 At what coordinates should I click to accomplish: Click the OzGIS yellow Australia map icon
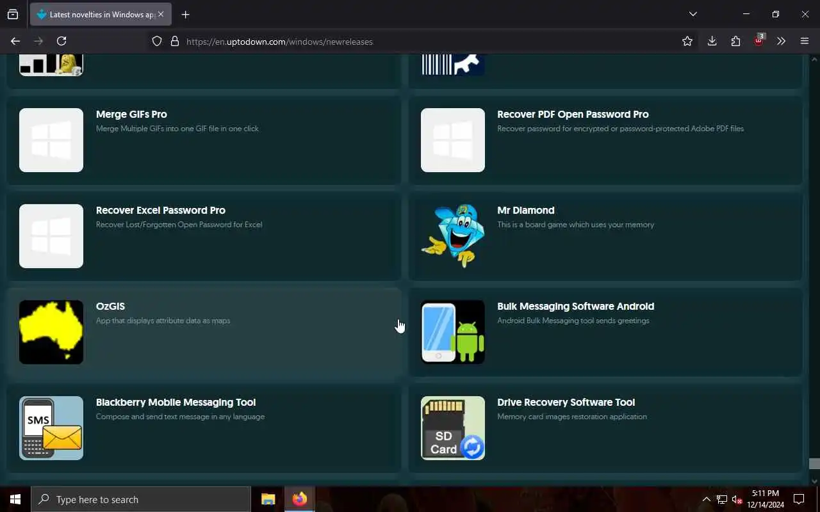(51, 332)
